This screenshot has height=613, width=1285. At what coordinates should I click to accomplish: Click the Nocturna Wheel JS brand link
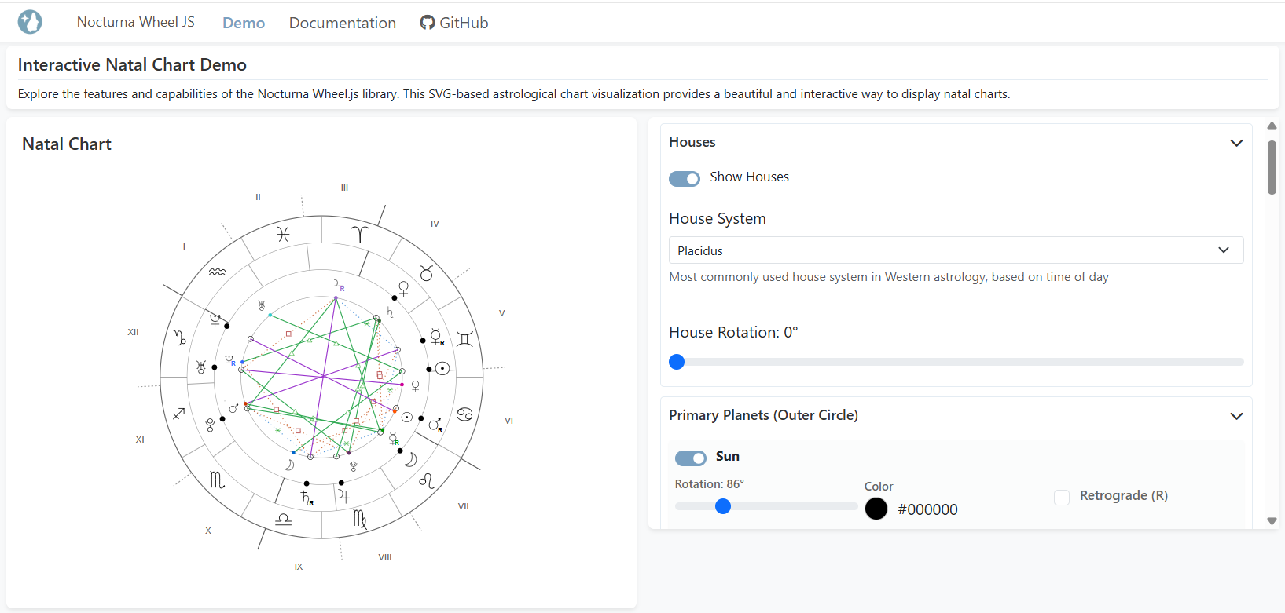[x=136, y=22]
